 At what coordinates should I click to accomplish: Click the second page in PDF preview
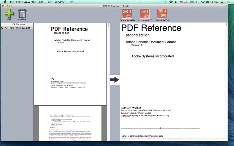[x=70, y=124]
